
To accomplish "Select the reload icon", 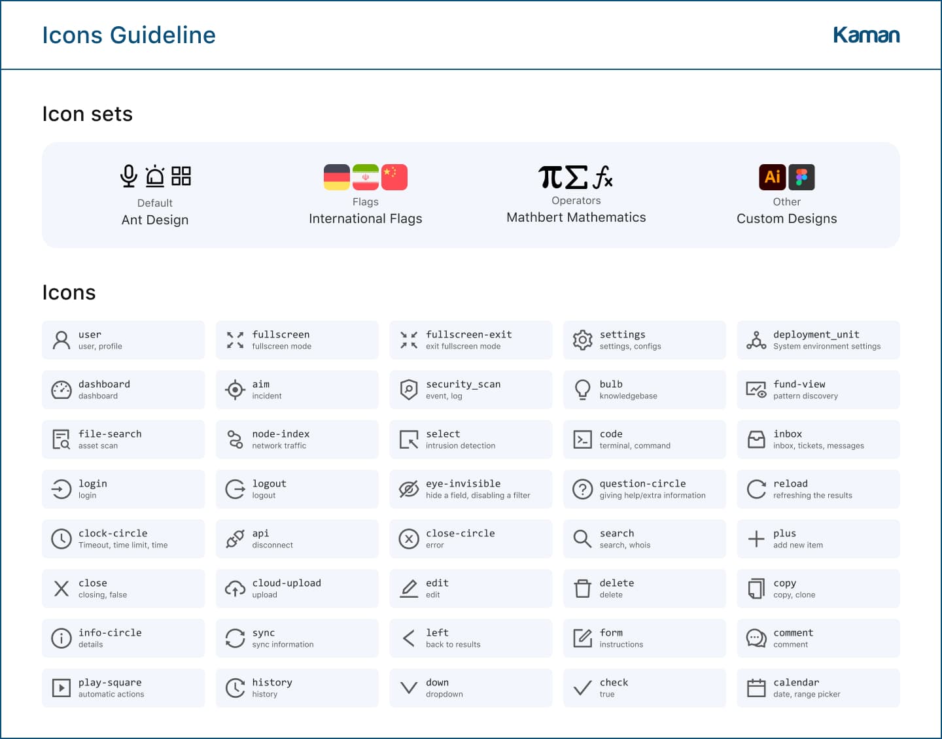I will pyautogui.click(x=756, y=489).
